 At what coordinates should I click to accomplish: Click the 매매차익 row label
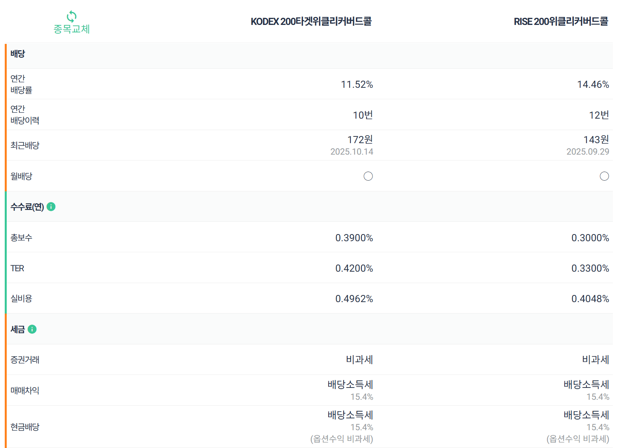coord(25,391)
